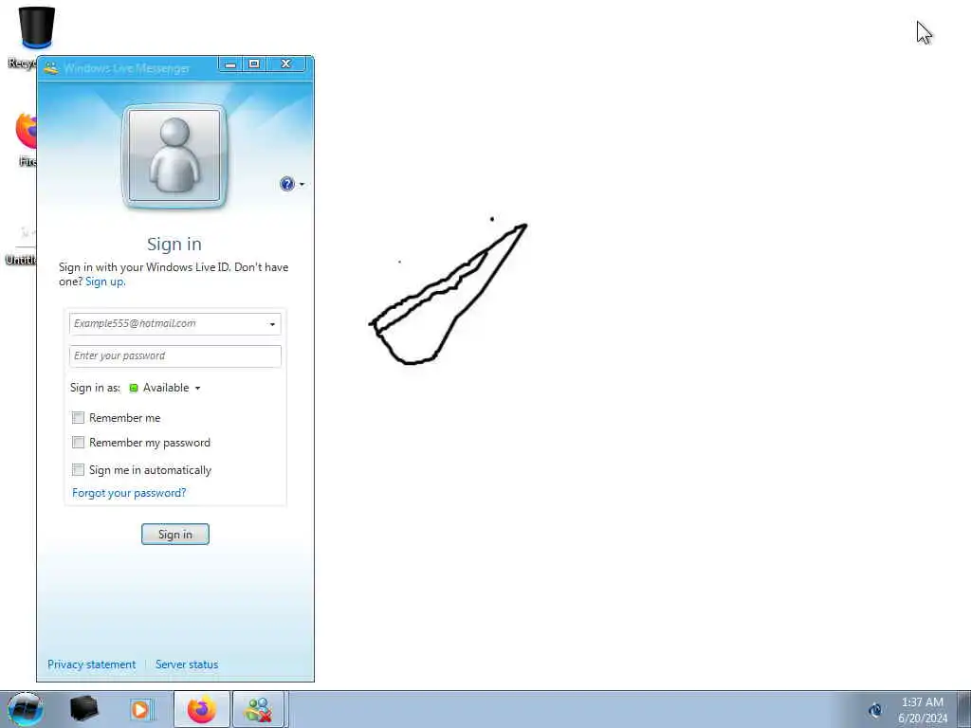This screenshot has width=971, height=728.
Task: Focus the Enter your password field
Action: 175,356
